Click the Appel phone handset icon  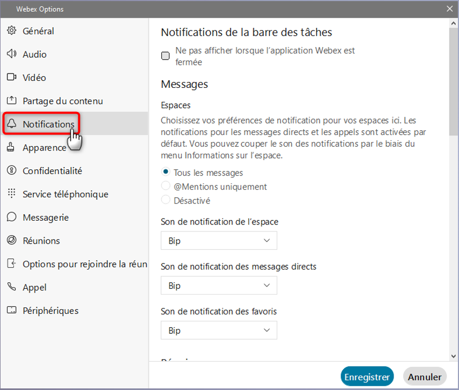[x=11, y=287]
